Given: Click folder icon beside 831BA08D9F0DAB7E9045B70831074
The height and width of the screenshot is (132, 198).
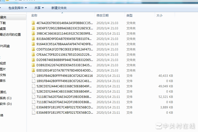Looking at the screenshot, I should (33, 39).
